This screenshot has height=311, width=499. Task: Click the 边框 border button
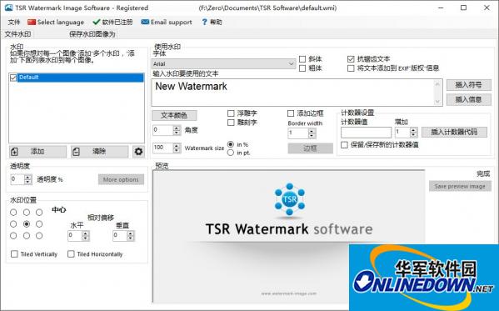pos(310,148)
